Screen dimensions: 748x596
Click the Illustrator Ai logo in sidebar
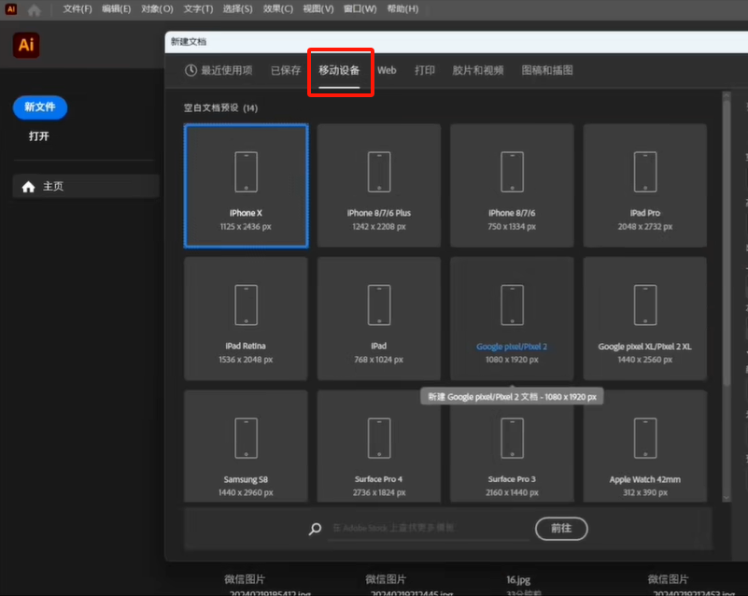click(x=26, y=46)
